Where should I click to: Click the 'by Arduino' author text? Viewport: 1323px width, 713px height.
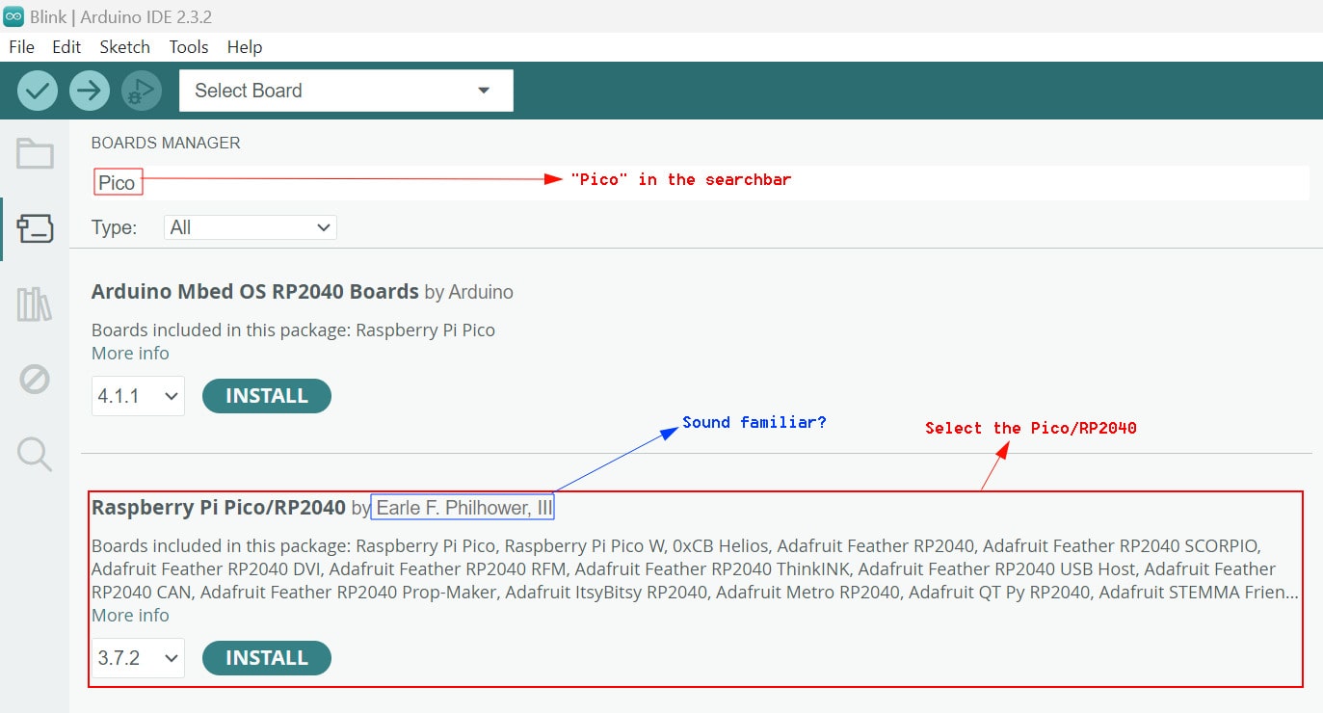tap(469, 292)
